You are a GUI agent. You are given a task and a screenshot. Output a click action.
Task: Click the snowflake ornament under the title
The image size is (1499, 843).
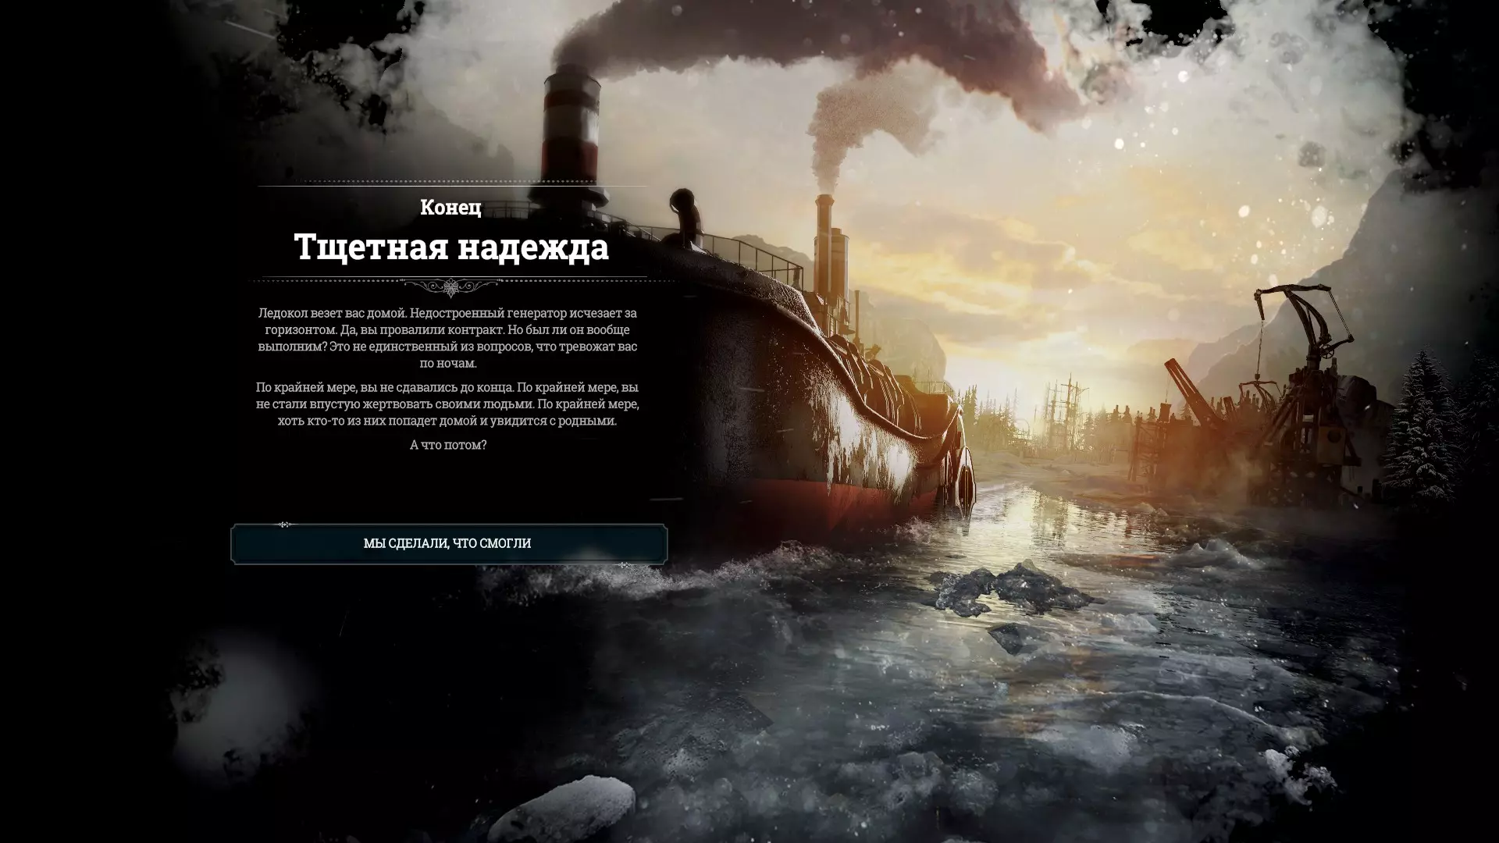point(450,287)
